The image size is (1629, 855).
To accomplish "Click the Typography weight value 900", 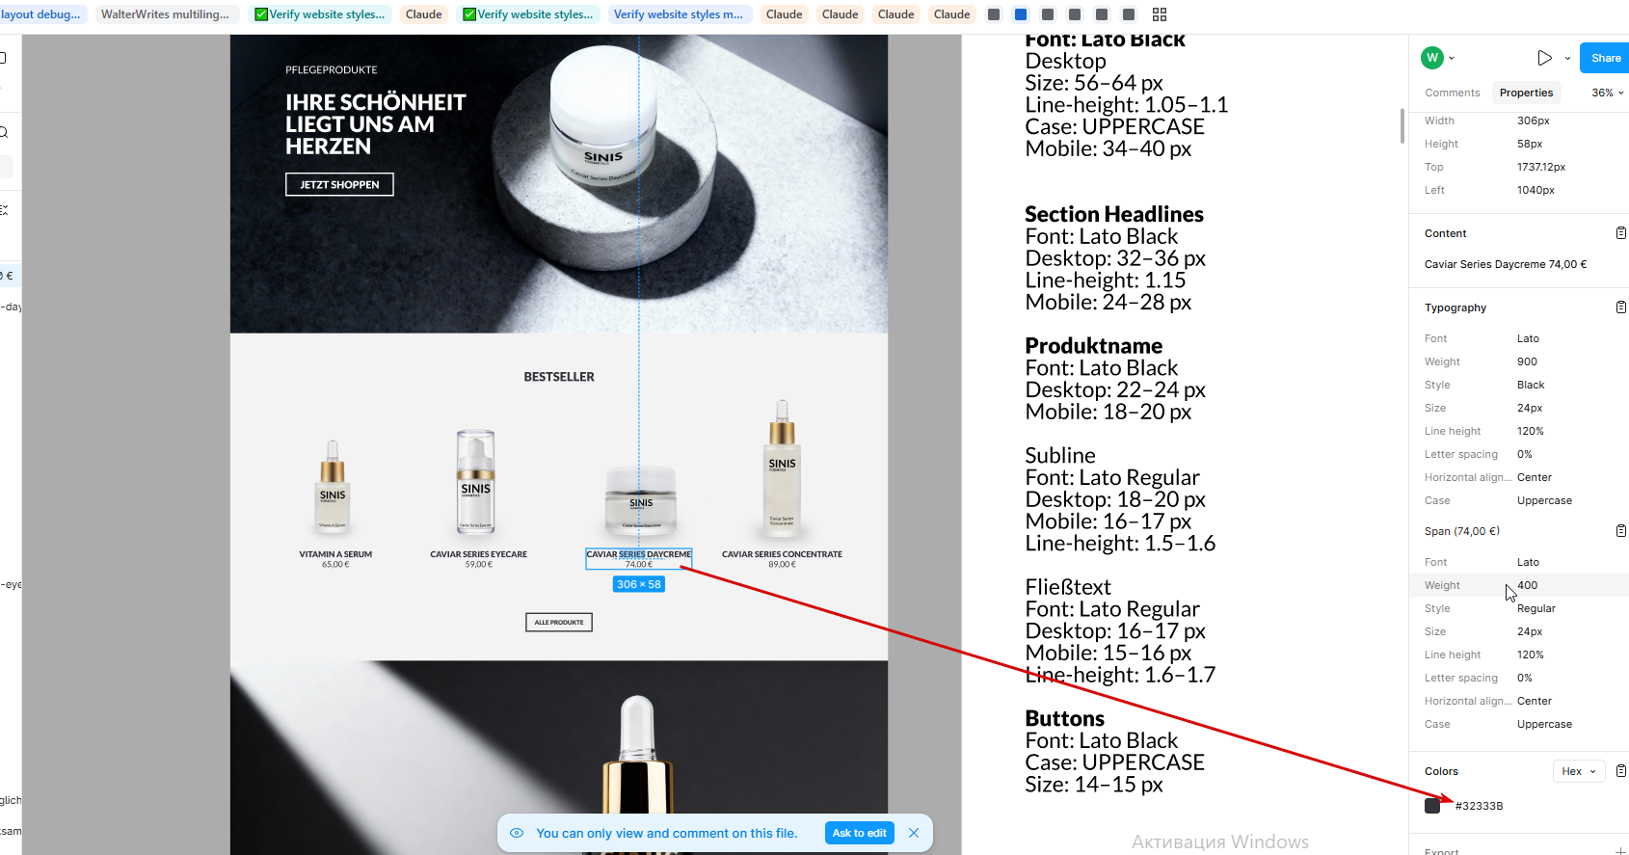I will point(1527,361).
